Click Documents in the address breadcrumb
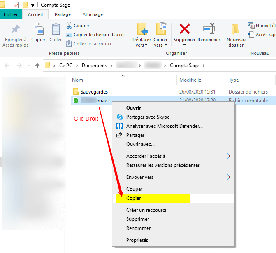The width and height of the screenshot is (276, 253). (94, 66)
